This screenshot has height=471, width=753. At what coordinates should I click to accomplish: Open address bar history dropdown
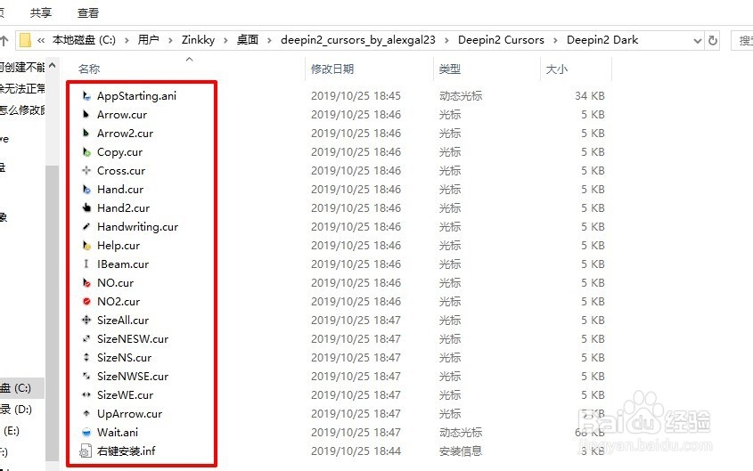point(698,41)
